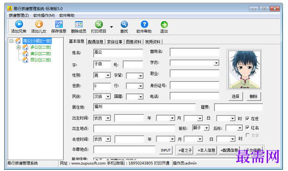Open the 软件帮助 menu in menu bar
Screen dimensions: 288x171
[67, 15]
